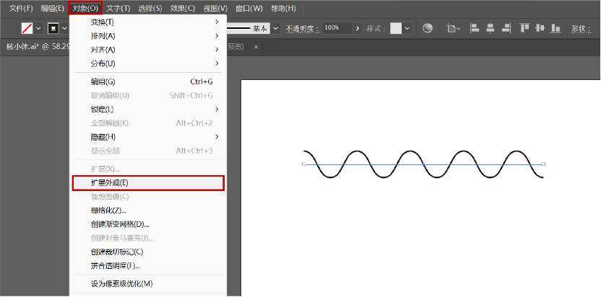
Task: Open the 视图(V) menu
Action: (215, 8)
